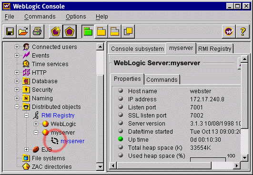Image resolution: width=253 pixels, height=175 pixels.
Task: Open the File menu
Action: [10, 17]
